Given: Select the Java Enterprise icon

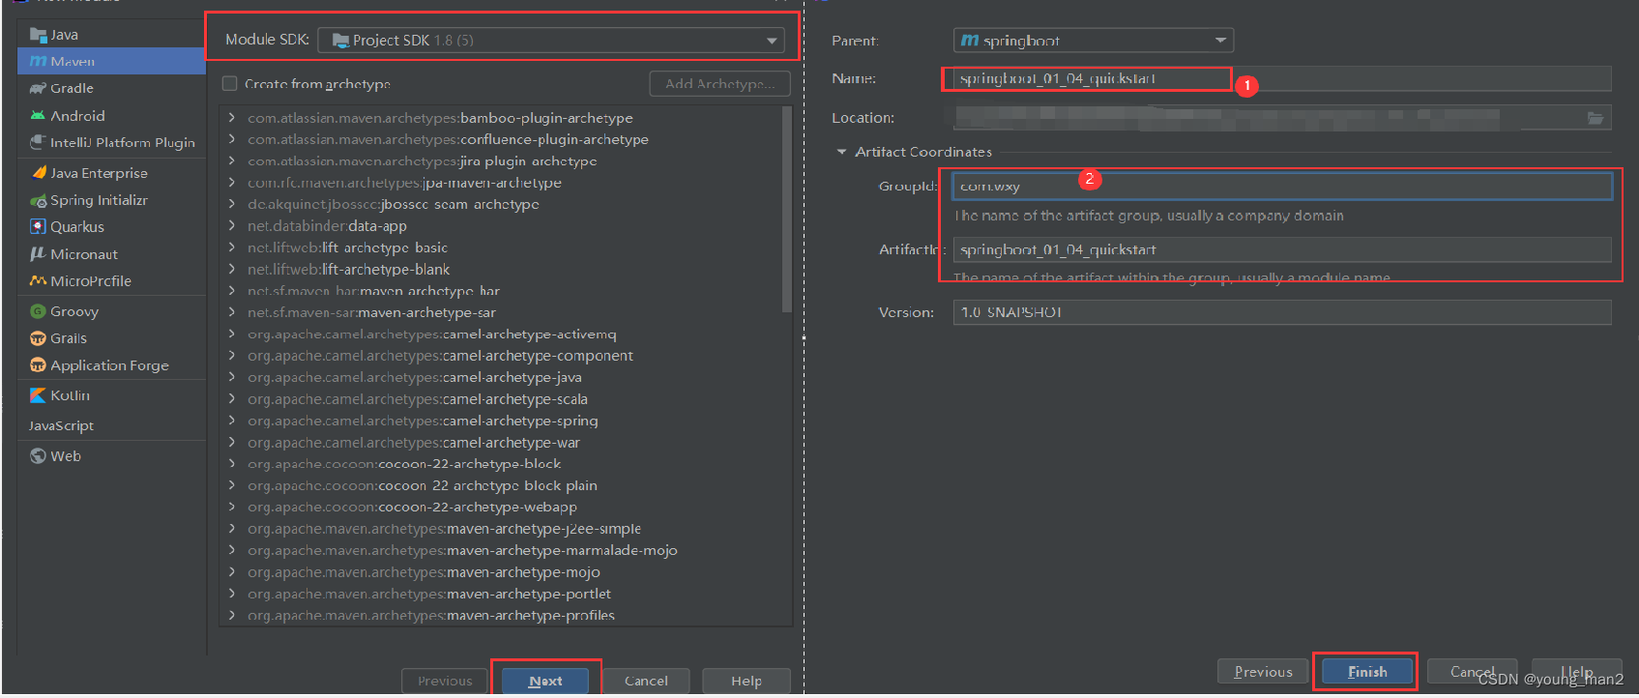Looking at the screenshot, I should tap(38, 173).
